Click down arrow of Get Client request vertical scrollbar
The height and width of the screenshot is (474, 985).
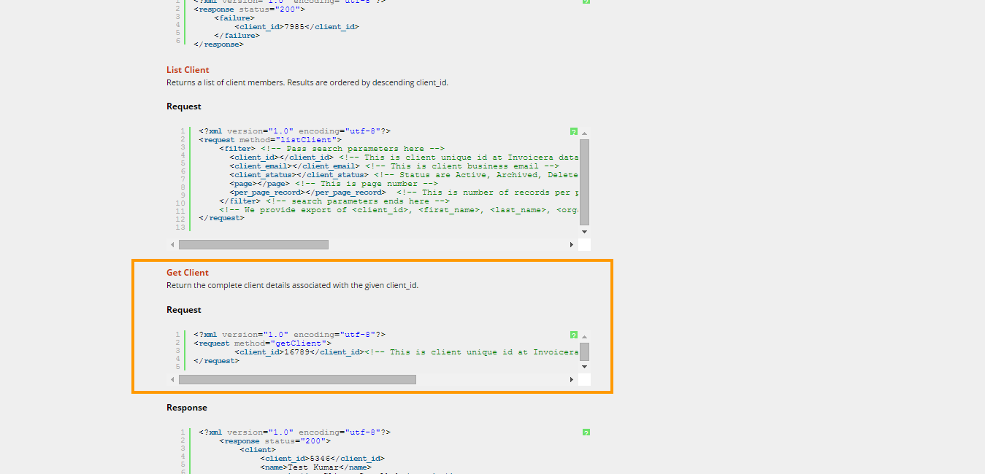click(585, 366)
